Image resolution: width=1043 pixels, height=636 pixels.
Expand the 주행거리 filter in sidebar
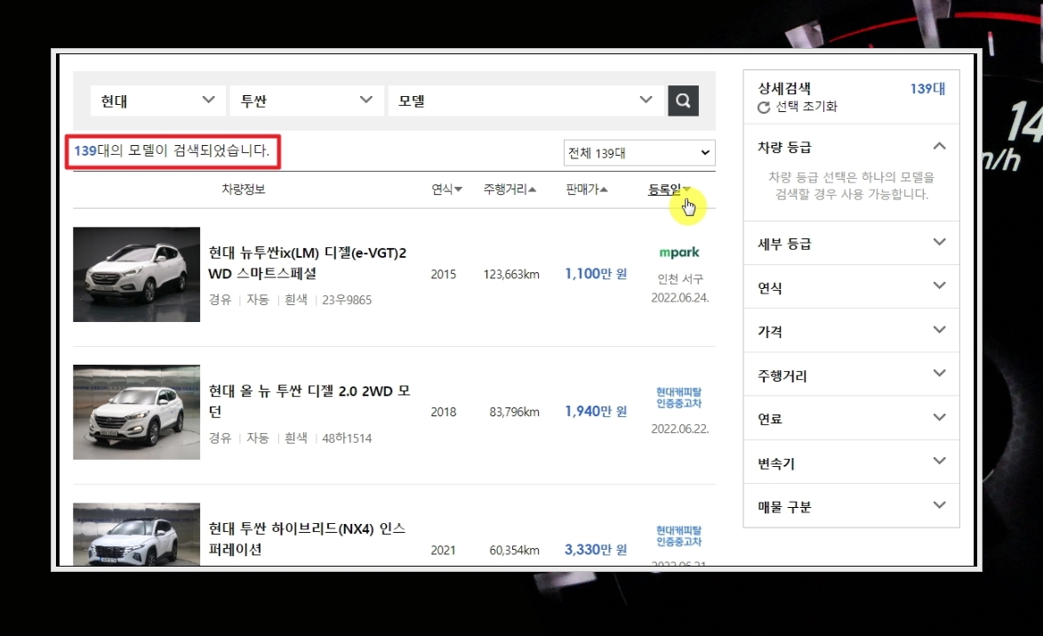(x=851, y=374)
